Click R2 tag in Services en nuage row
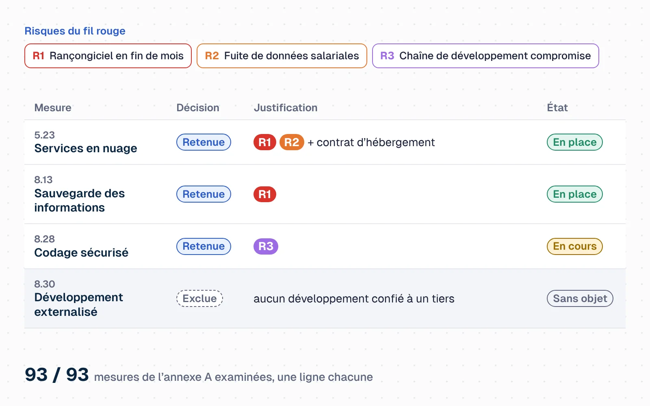The width and height of the screenshot is (650, 406). tap(292, 142)
